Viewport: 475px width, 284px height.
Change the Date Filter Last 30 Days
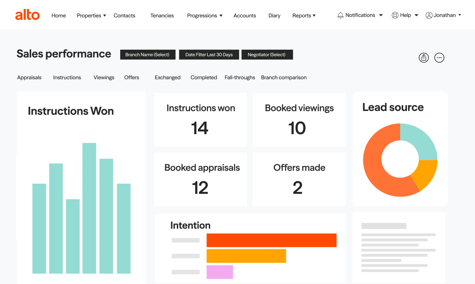pyautogui.click(x=209, y=55)
